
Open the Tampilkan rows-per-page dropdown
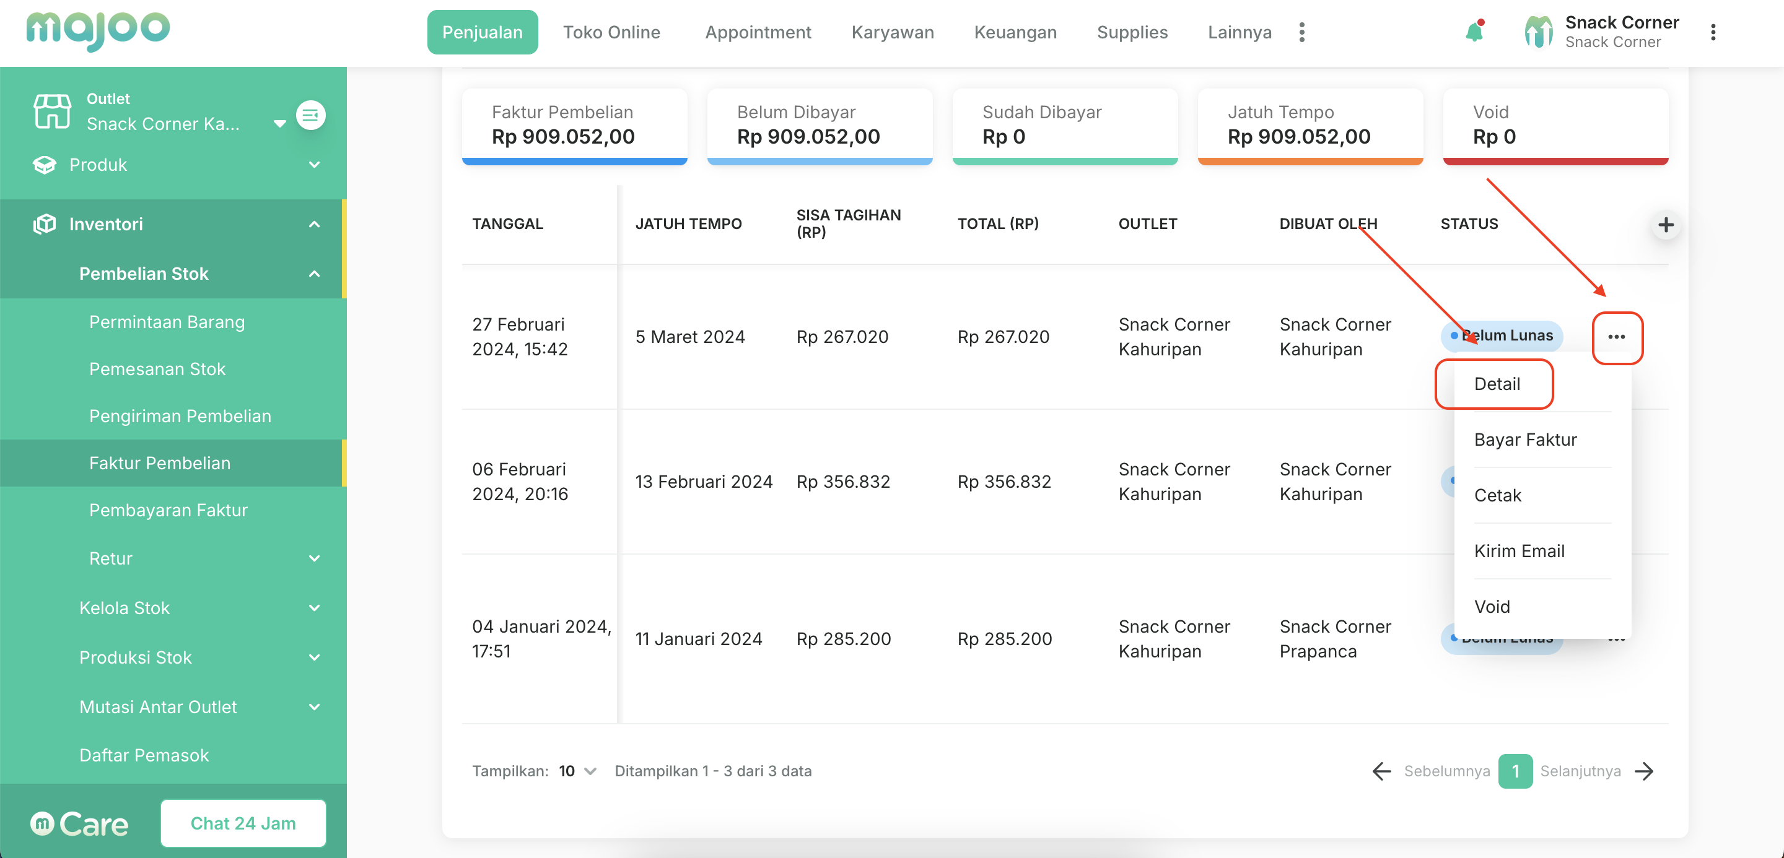[577, 771]
